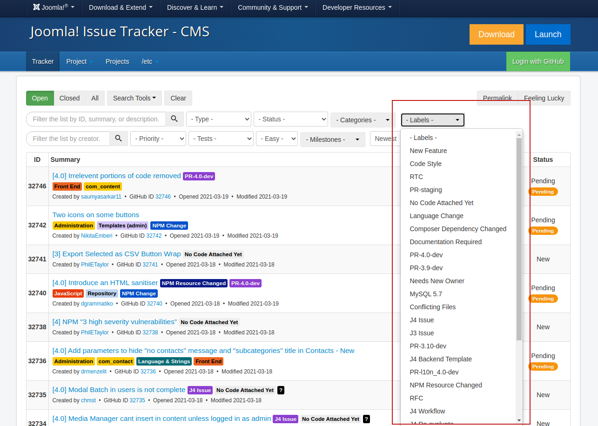
Task: Click the Feeling Lucky button
Action: [x=544, y=98]
